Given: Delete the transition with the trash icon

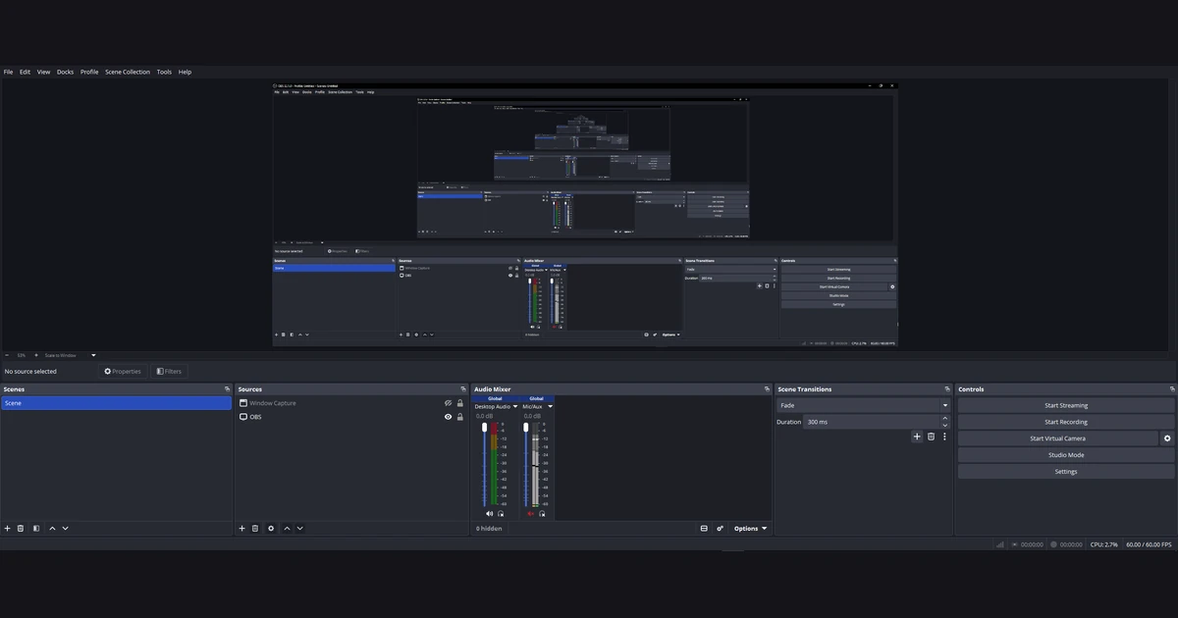Looking at the screenshot, I should click(932, 437).
